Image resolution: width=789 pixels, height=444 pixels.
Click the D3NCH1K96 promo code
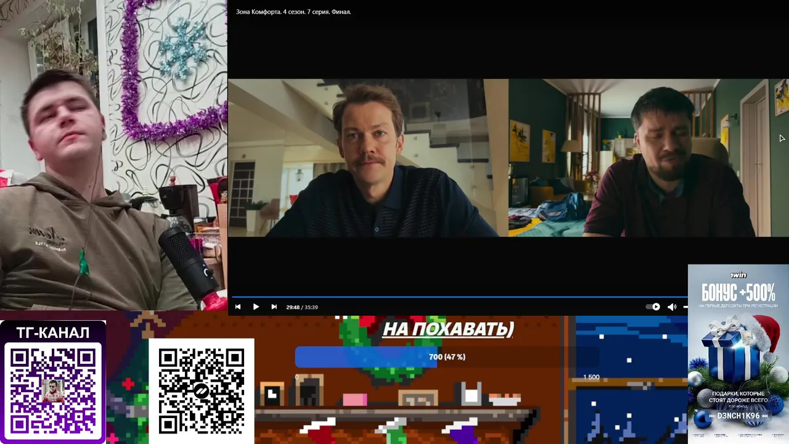click(x=738, y=416)
